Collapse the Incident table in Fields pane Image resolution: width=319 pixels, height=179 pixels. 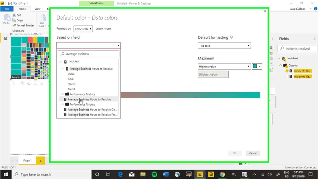tap(279, 58)
